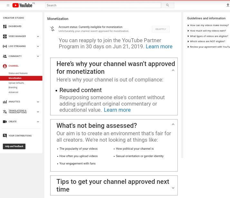Click 'How often you upload videos' text
This screenshot has height=198, width=230.
[x=79, y=156]
